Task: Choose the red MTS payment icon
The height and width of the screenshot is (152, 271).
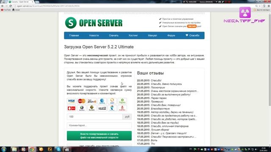Action: tap(72, 108)
